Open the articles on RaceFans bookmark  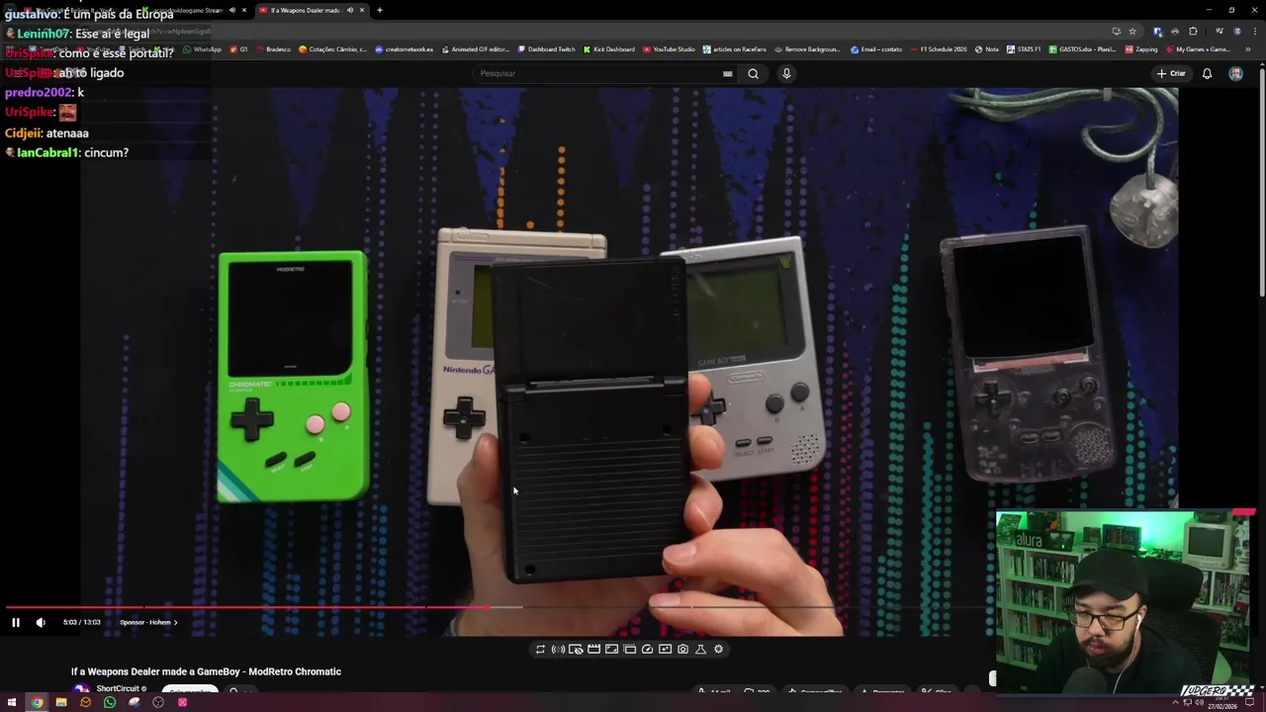pyautogui.click(x=735, y=49)
